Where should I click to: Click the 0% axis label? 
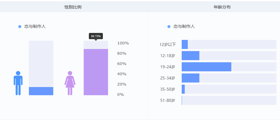(121, 95)
